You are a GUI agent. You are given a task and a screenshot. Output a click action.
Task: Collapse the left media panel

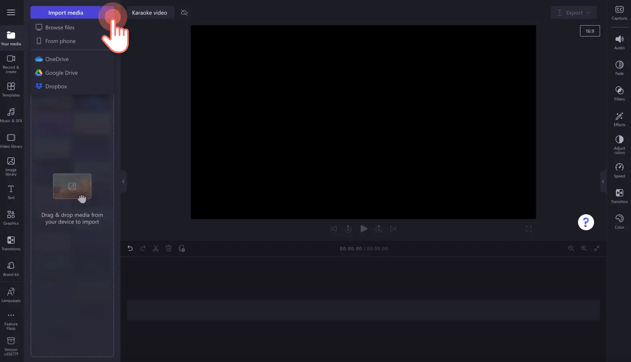pos(123,182)
